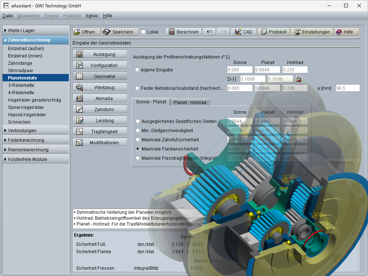
Task: Click the Hilfe book icon button
Action: pos(344,32)
